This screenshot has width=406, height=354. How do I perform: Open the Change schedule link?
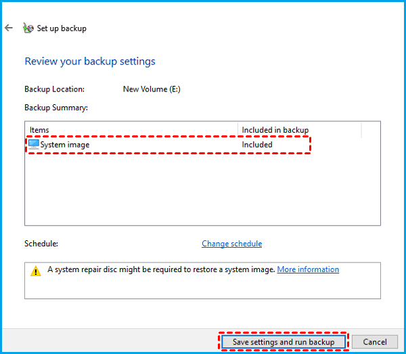(231, 244)
